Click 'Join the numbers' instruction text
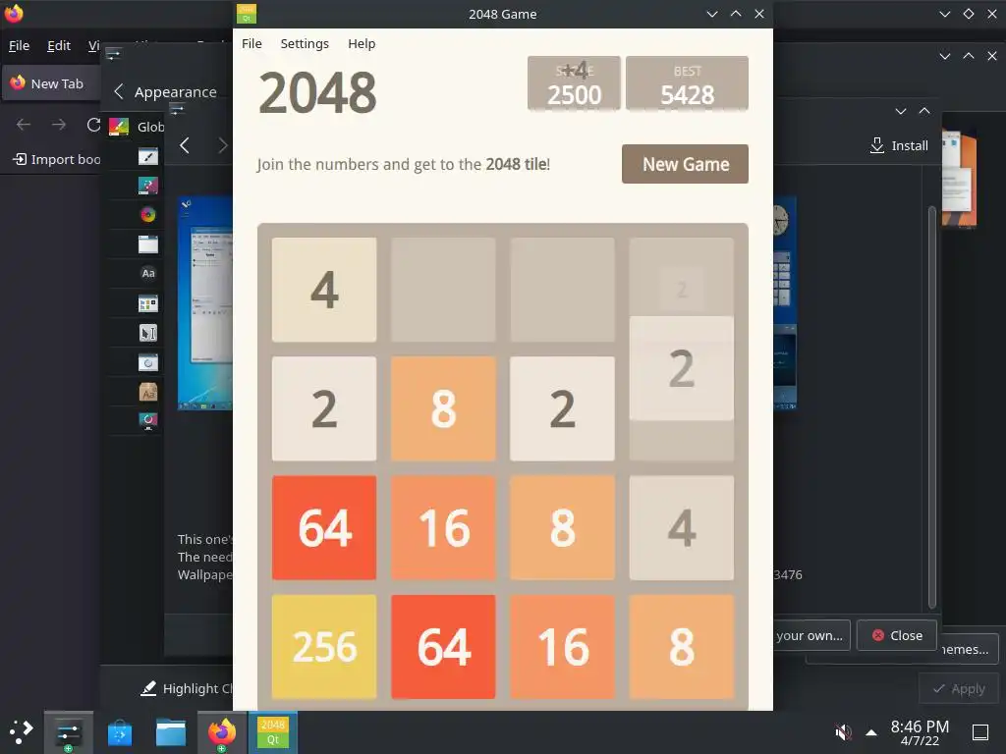This screenshot has height=754, width=1006. pos(403,165)
